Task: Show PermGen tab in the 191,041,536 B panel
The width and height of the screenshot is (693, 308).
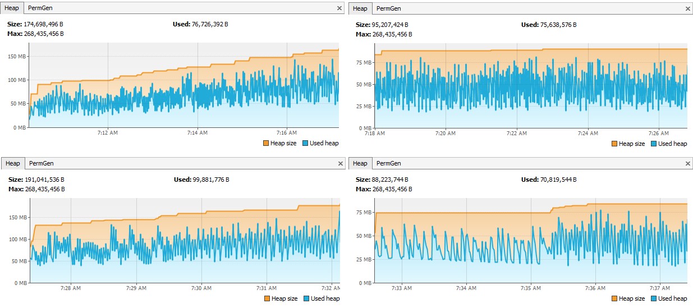Action: [x=40, y=164]
